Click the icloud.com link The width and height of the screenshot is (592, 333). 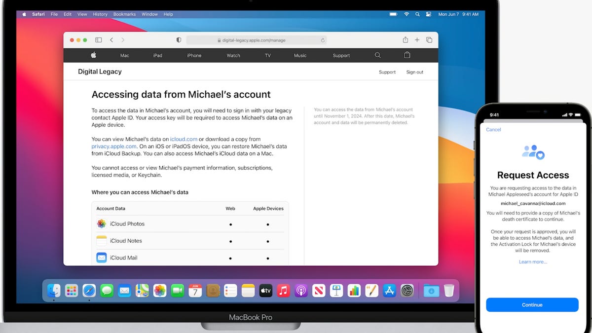184,140
